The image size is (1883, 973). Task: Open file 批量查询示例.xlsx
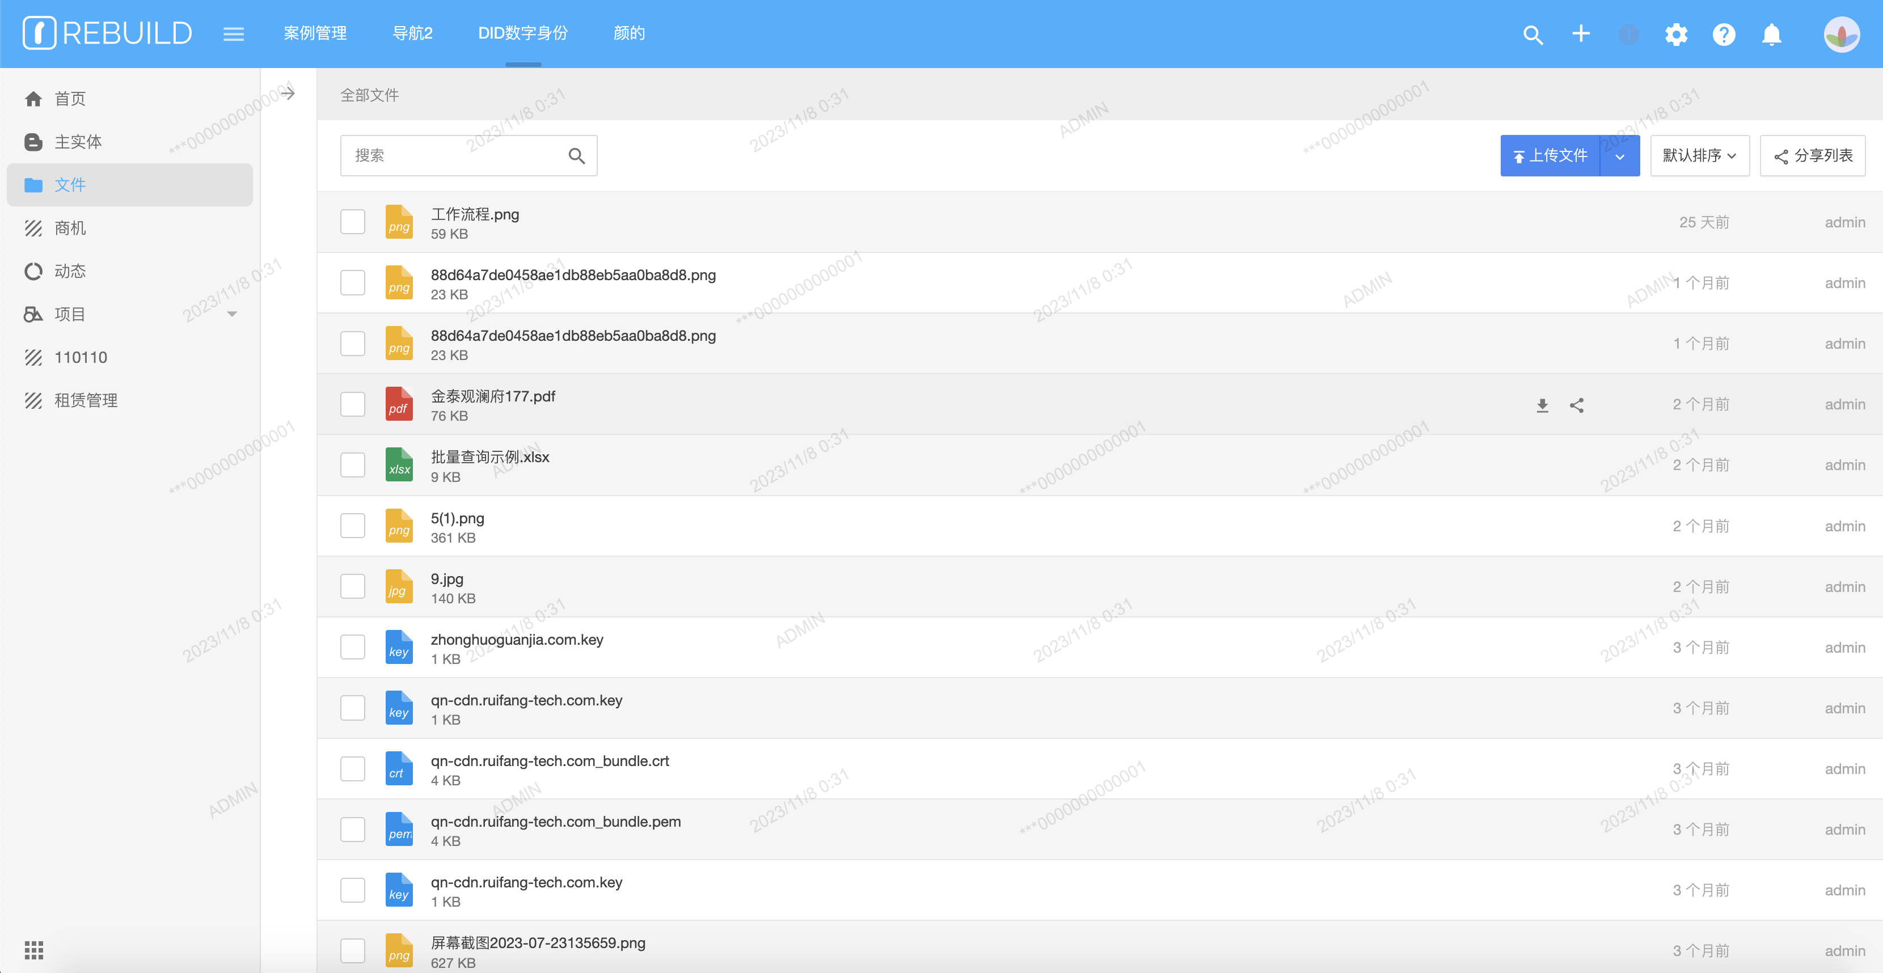click(x=490, y=457)
